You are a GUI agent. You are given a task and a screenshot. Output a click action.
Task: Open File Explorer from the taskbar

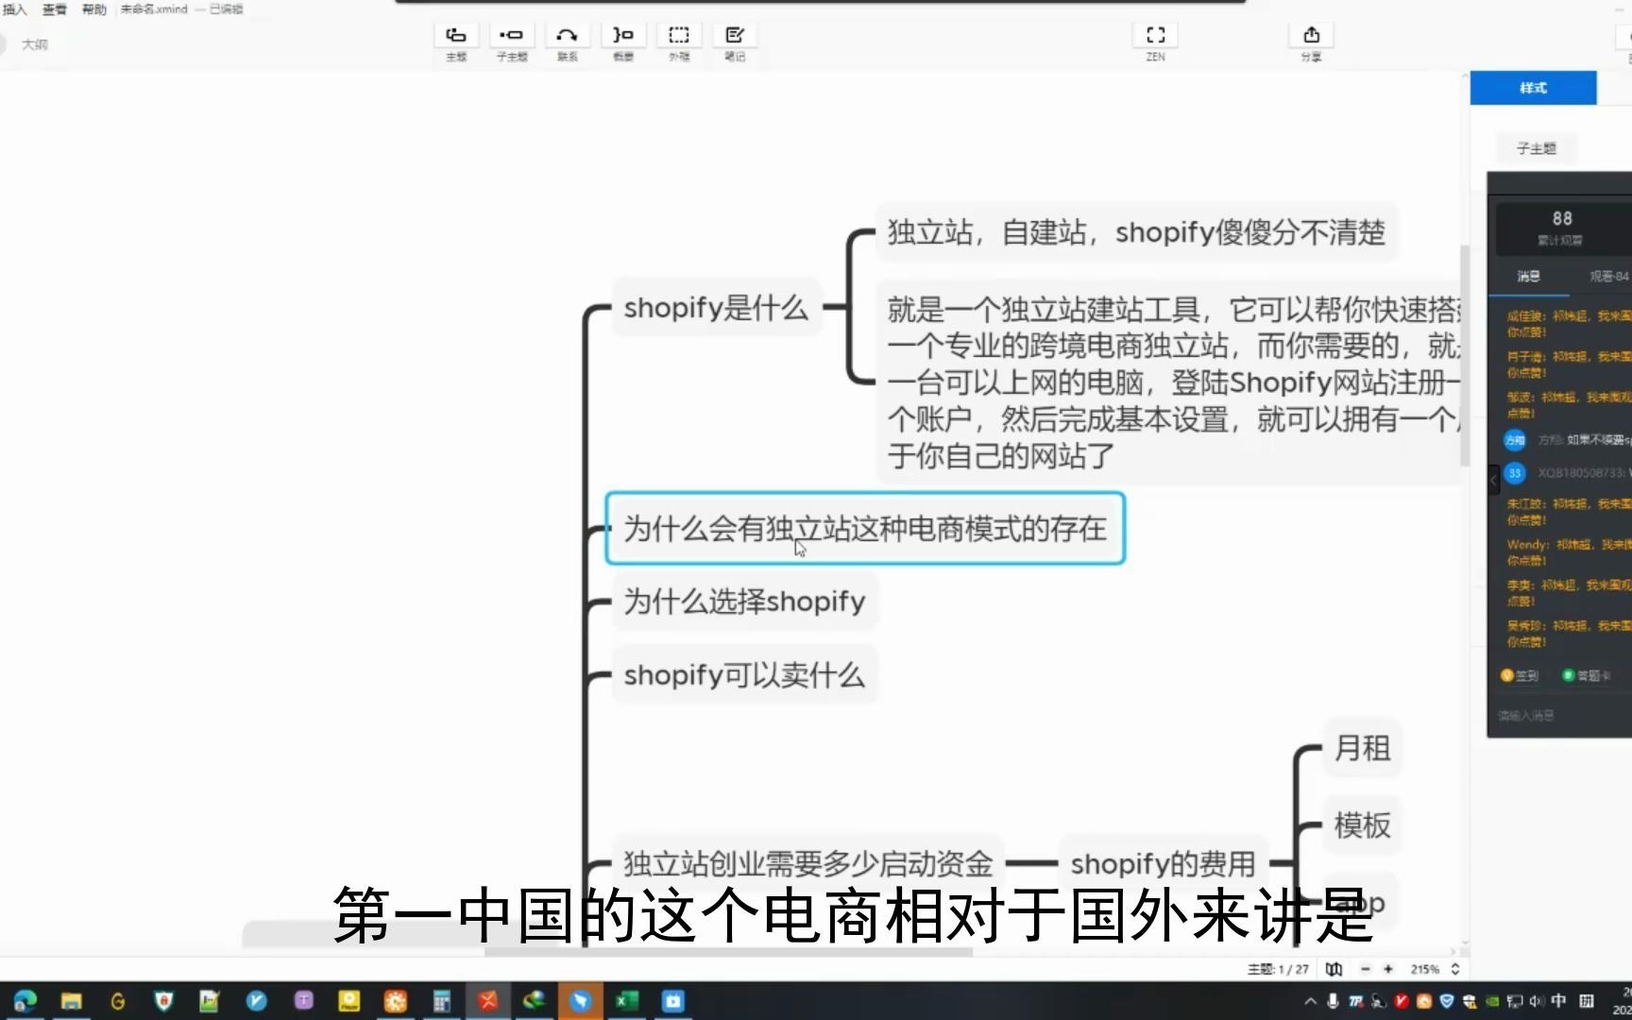71,1001
